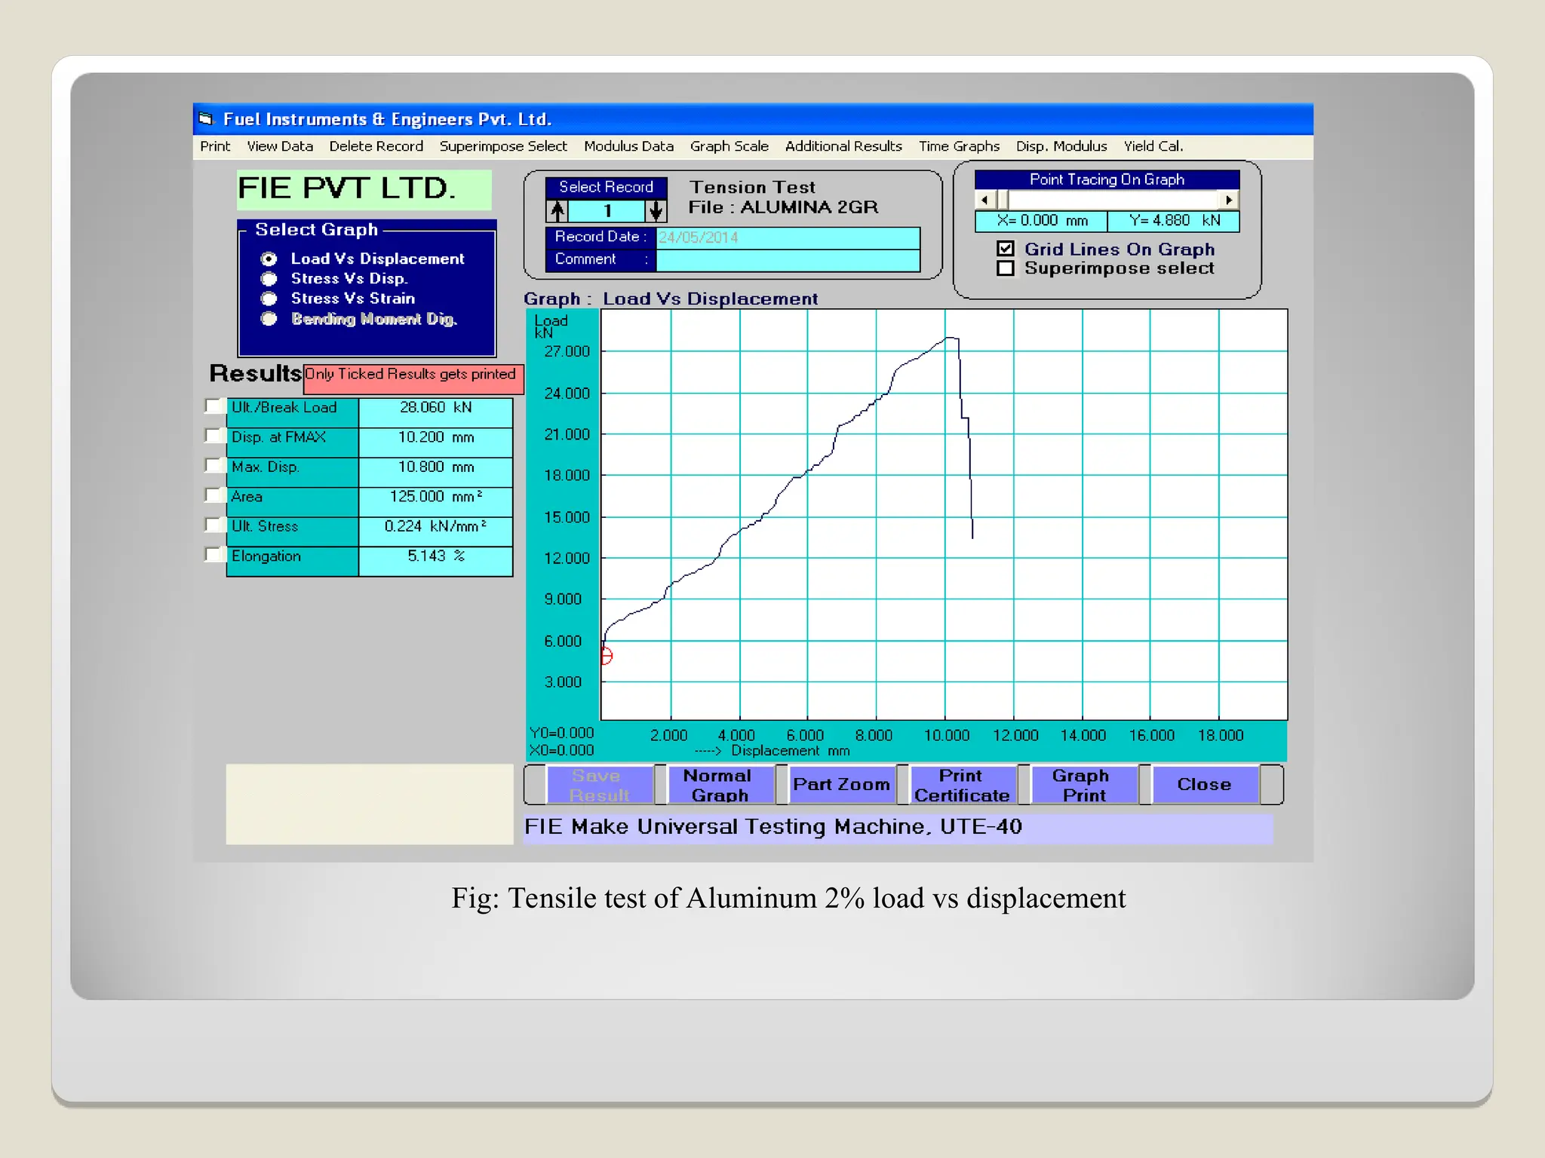Click 'Only Ticked Results gets printed' note

[413, 378]
